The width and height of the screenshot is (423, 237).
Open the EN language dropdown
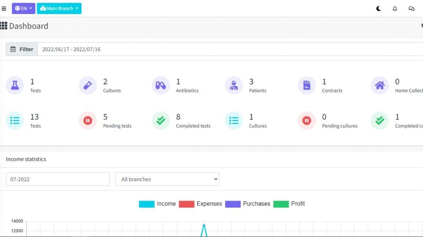click(x=23, y=8)
